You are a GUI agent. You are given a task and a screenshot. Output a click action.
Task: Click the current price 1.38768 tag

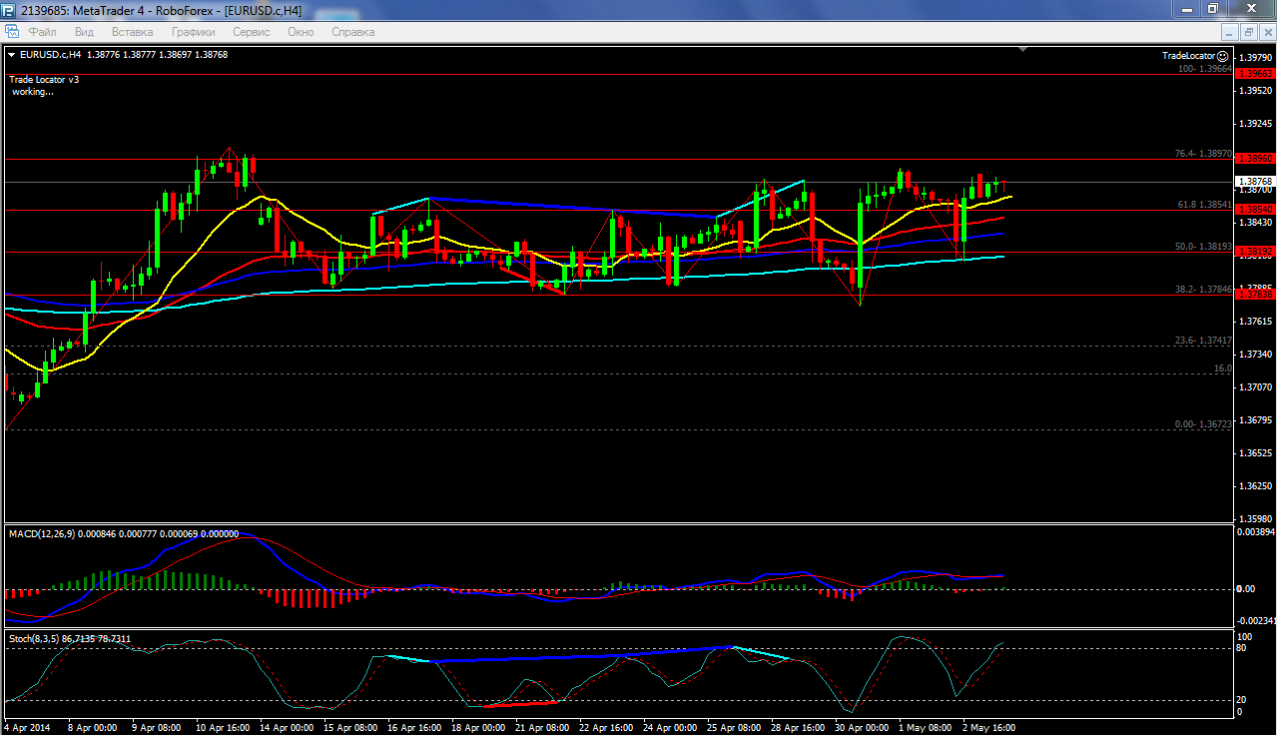coord(1255,182)
